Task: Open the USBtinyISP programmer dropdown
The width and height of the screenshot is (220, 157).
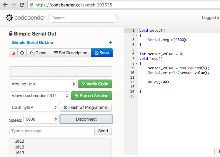Action: pos(34,107)
